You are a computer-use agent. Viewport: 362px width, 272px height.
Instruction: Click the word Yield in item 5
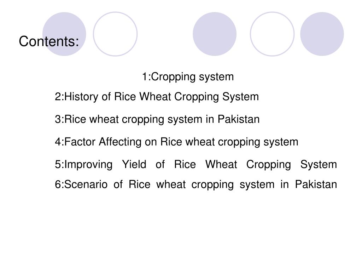pos(134,165)
